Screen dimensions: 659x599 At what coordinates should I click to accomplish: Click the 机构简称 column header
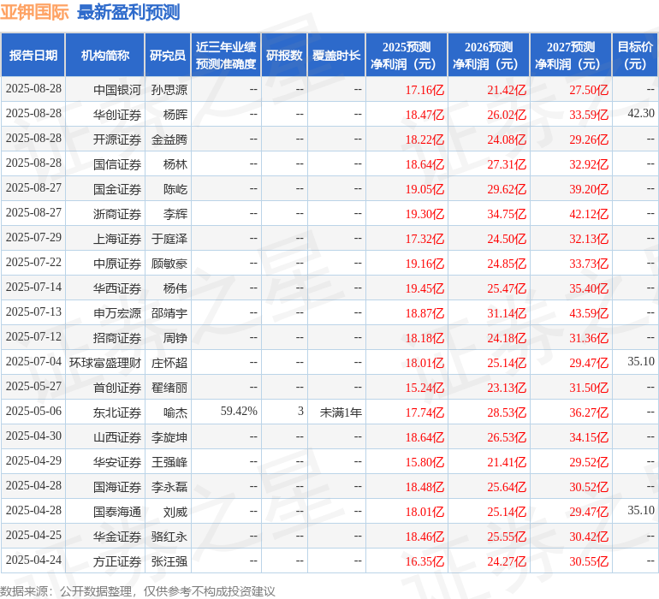click(104, 55)
